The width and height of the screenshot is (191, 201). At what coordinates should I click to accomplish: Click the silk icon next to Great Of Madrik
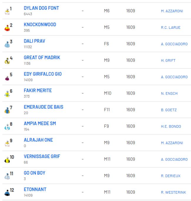[x=7, y=61]
